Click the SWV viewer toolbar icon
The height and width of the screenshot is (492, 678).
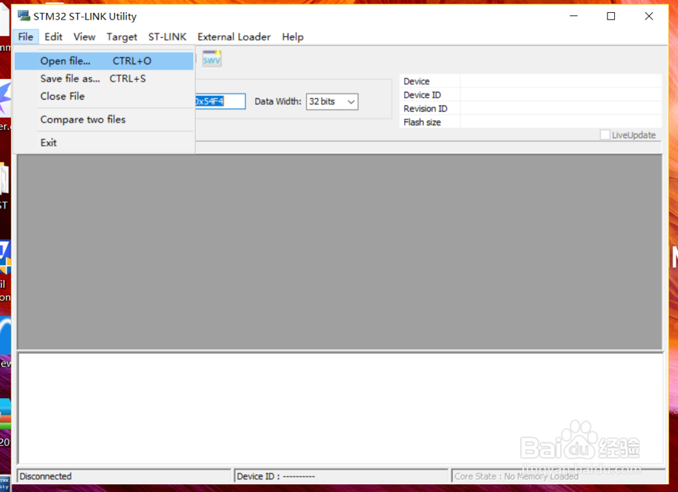click(x=212, y=59)
